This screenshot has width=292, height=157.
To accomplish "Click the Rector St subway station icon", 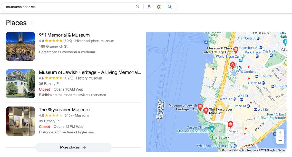I will pos(235,99).
